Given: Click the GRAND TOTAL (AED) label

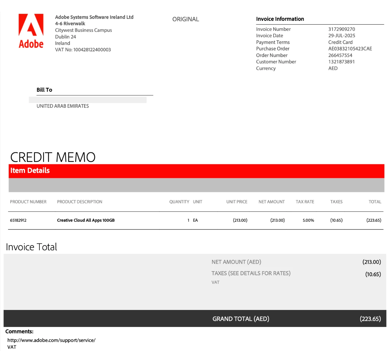Looking at the screenshot, I should click(x=241, y=319).
